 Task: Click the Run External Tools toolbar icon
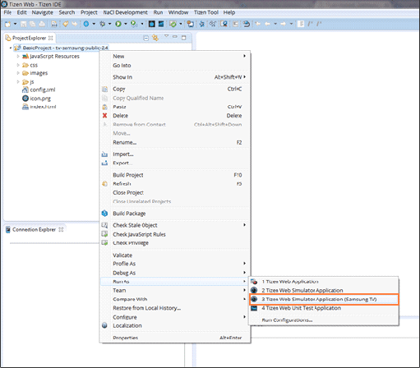pyautogui.click(x=134, y=24)
